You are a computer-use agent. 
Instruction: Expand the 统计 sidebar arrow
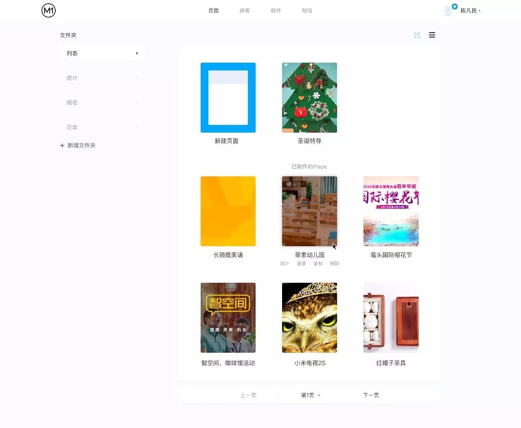click(x=137, y=78)
